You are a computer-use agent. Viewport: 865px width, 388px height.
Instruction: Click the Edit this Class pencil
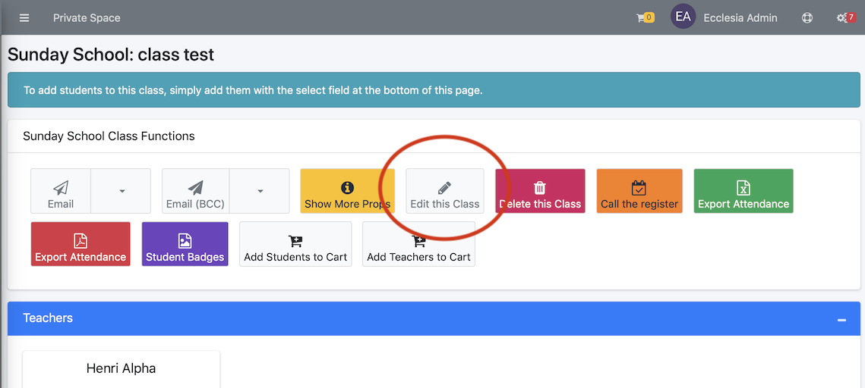pos(444,191)
